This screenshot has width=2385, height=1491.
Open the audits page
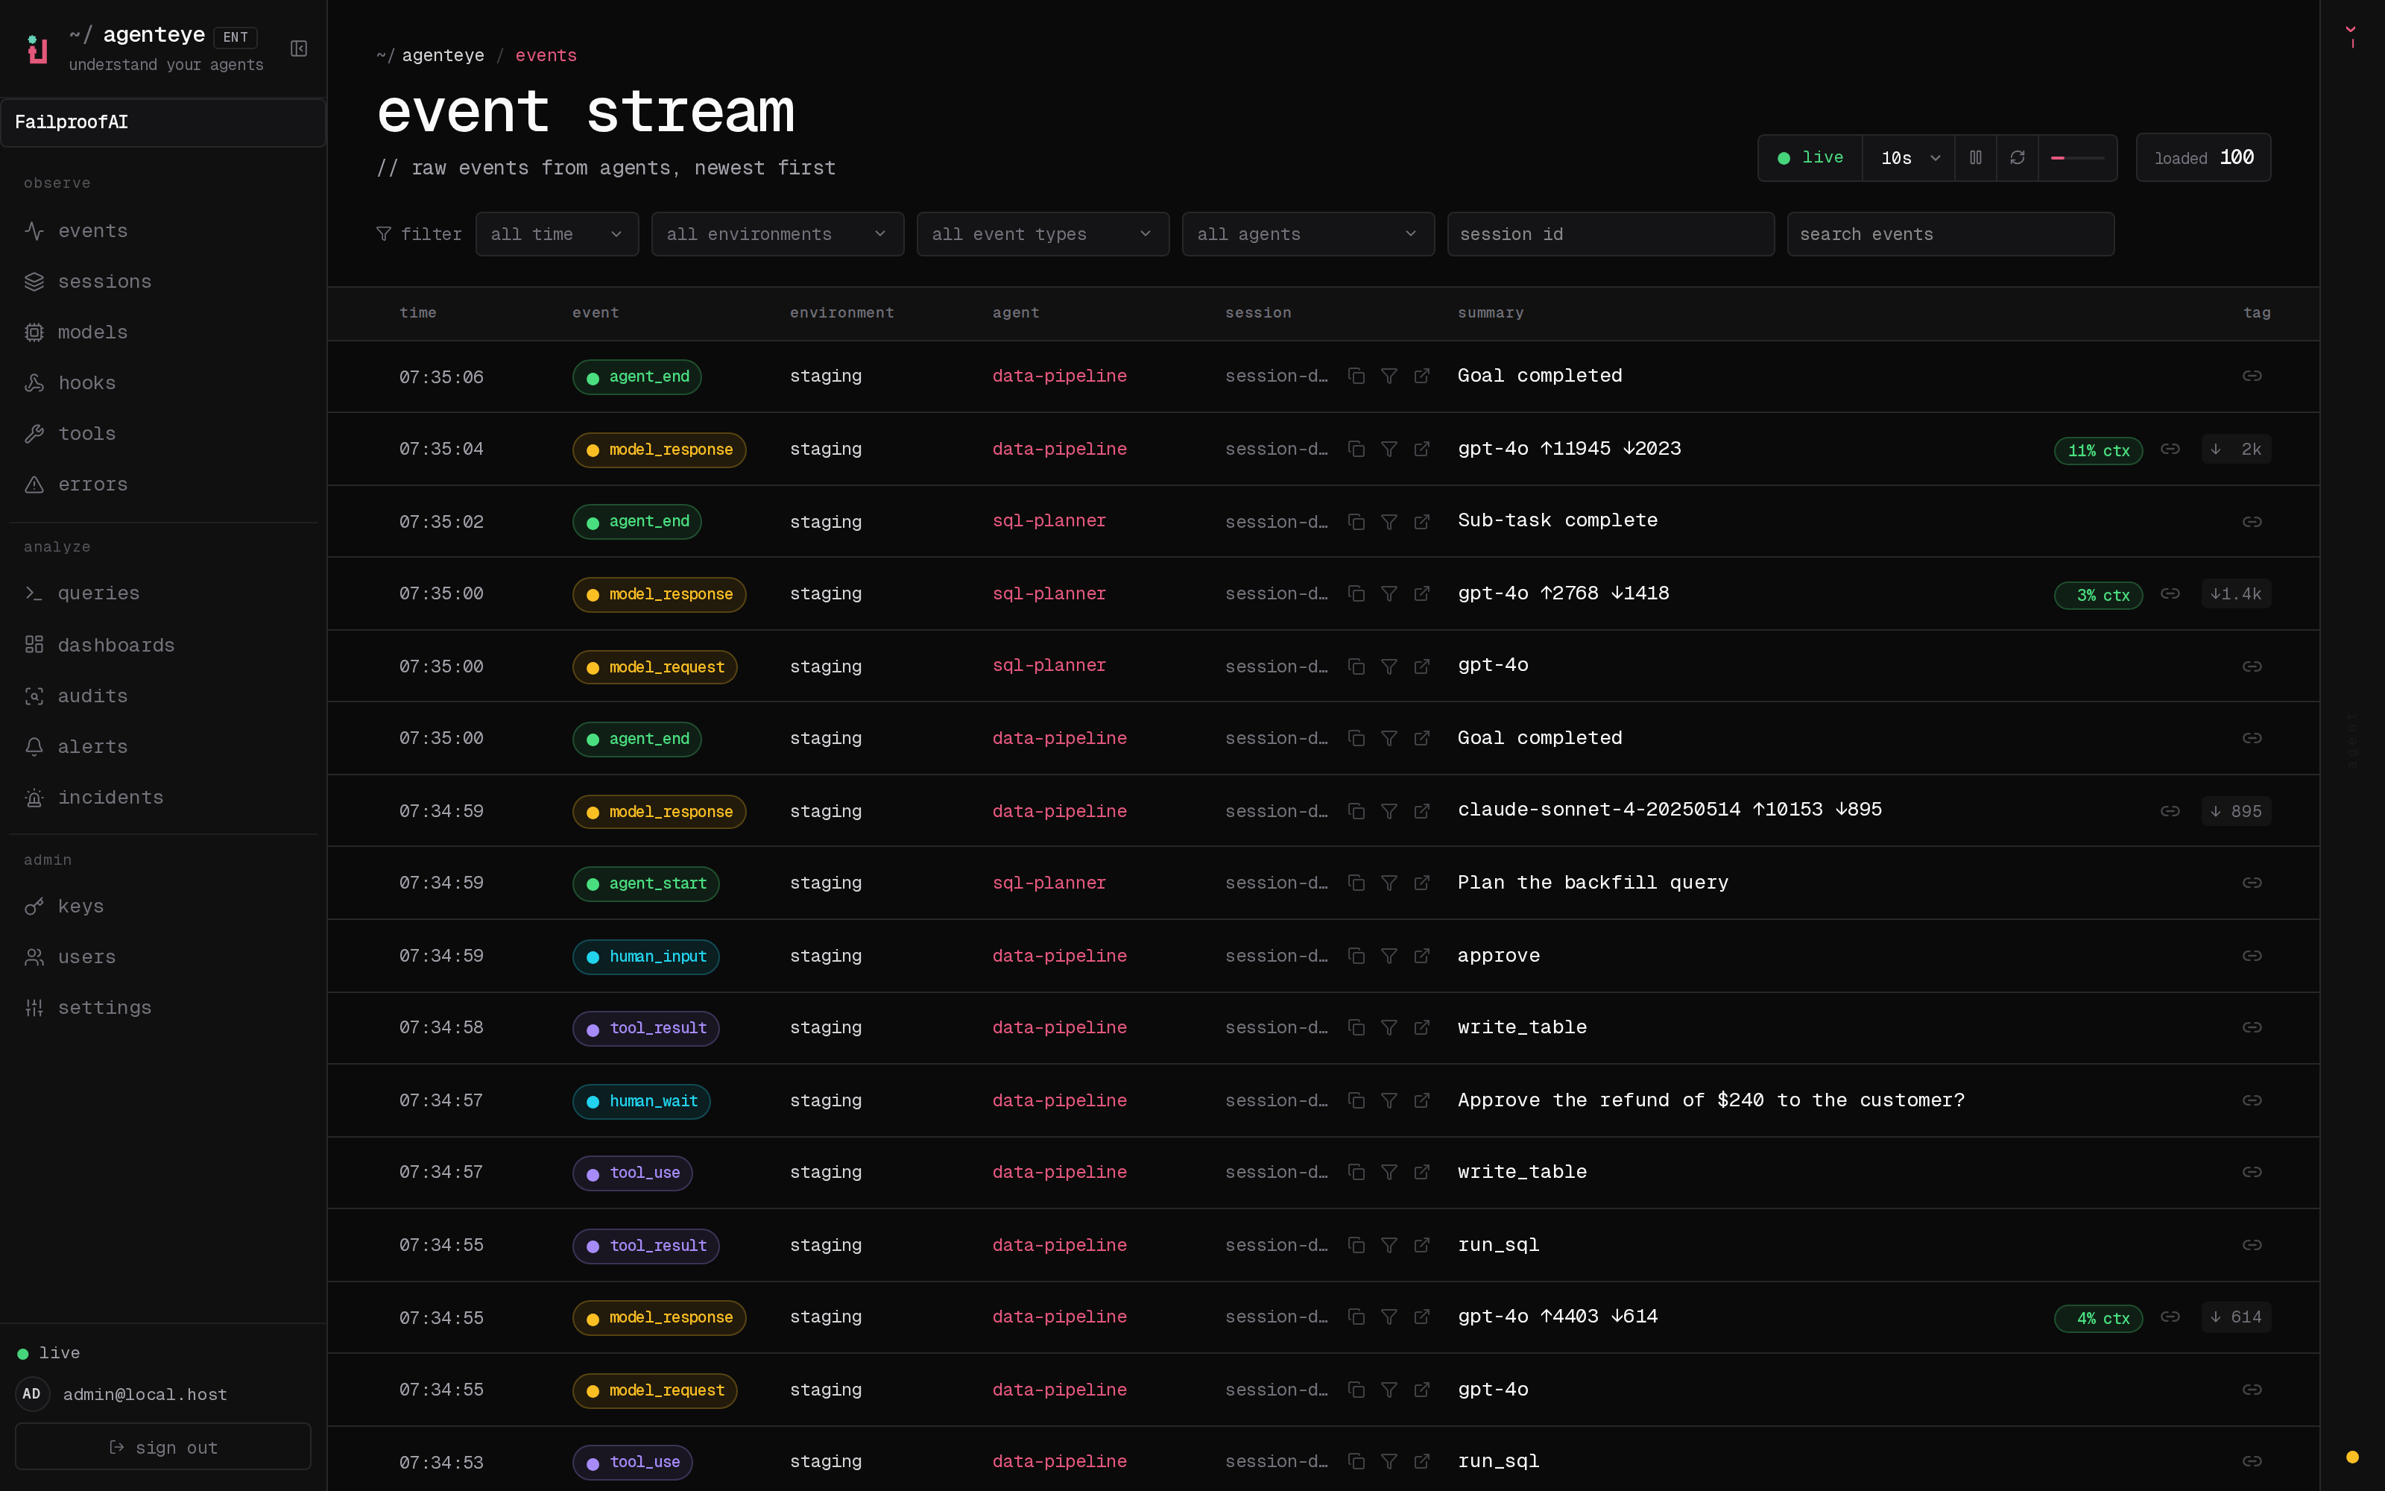pos(162,696)
